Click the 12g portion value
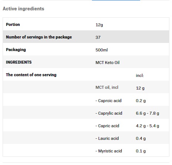Screen dimensions: 172x165 tap(99, 25)
